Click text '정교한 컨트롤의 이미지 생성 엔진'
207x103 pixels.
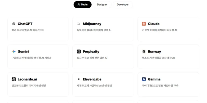(29, 86)
